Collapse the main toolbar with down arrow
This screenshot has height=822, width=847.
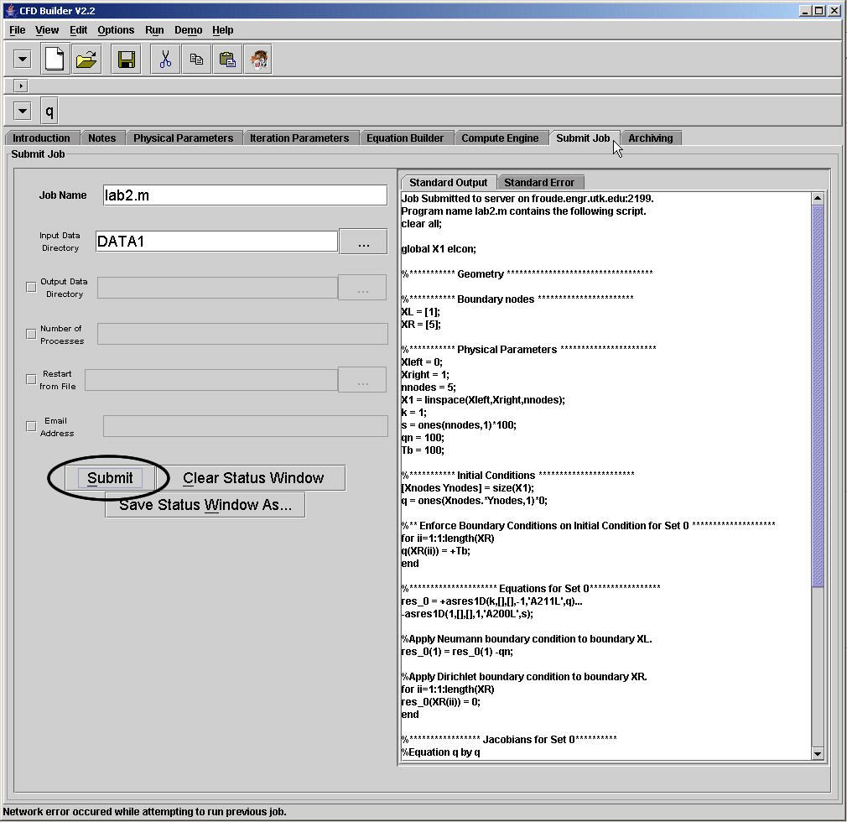click(23, 60)
